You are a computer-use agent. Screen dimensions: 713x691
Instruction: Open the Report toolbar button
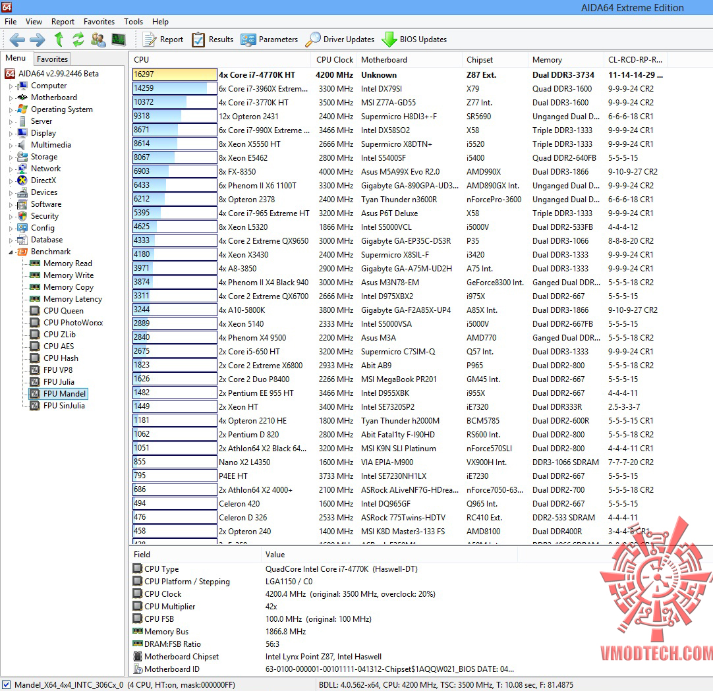pyautogui.click(x=163, y=40)
